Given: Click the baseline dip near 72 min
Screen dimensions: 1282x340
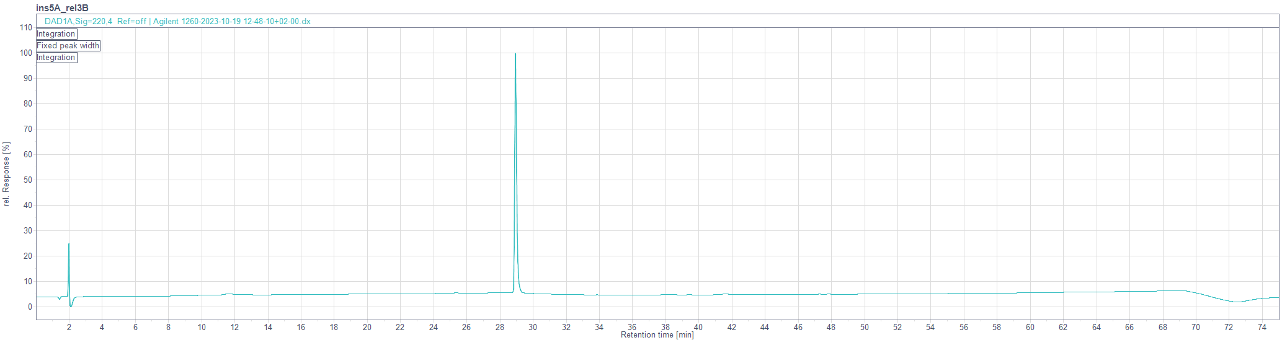Looking at the screenshot, I should coord(1237,302).
